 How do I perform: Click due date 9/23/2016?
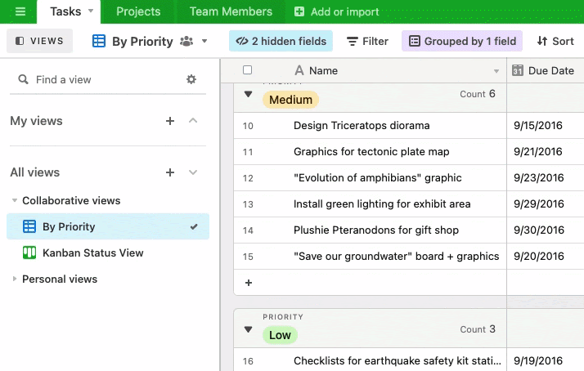click(538, 178)
